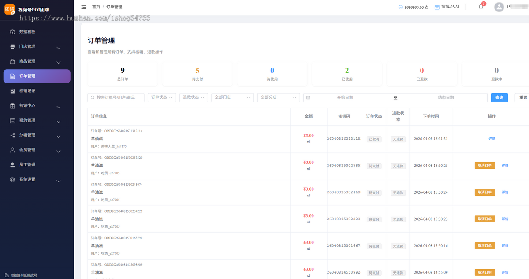The width and height of the screenshot is (529, 279).
Task: View 详情 of order ORD202604081530234221
Action: click(x=505, y=219)
